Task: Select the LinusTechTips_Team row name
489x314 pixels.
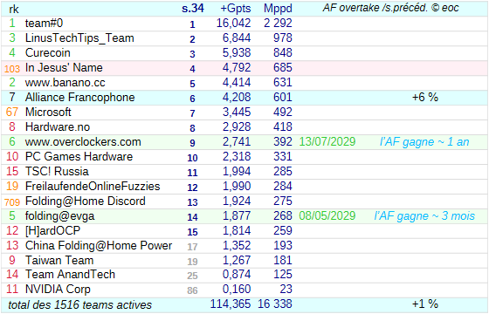Action: [79, 38]
